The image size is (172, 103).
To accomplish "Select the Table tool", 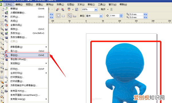I will (2, 77).
